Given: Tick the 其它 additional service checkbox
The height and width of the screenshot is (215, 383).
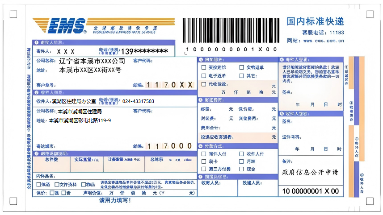Looking at the screenshot, I should coord(242,76).
